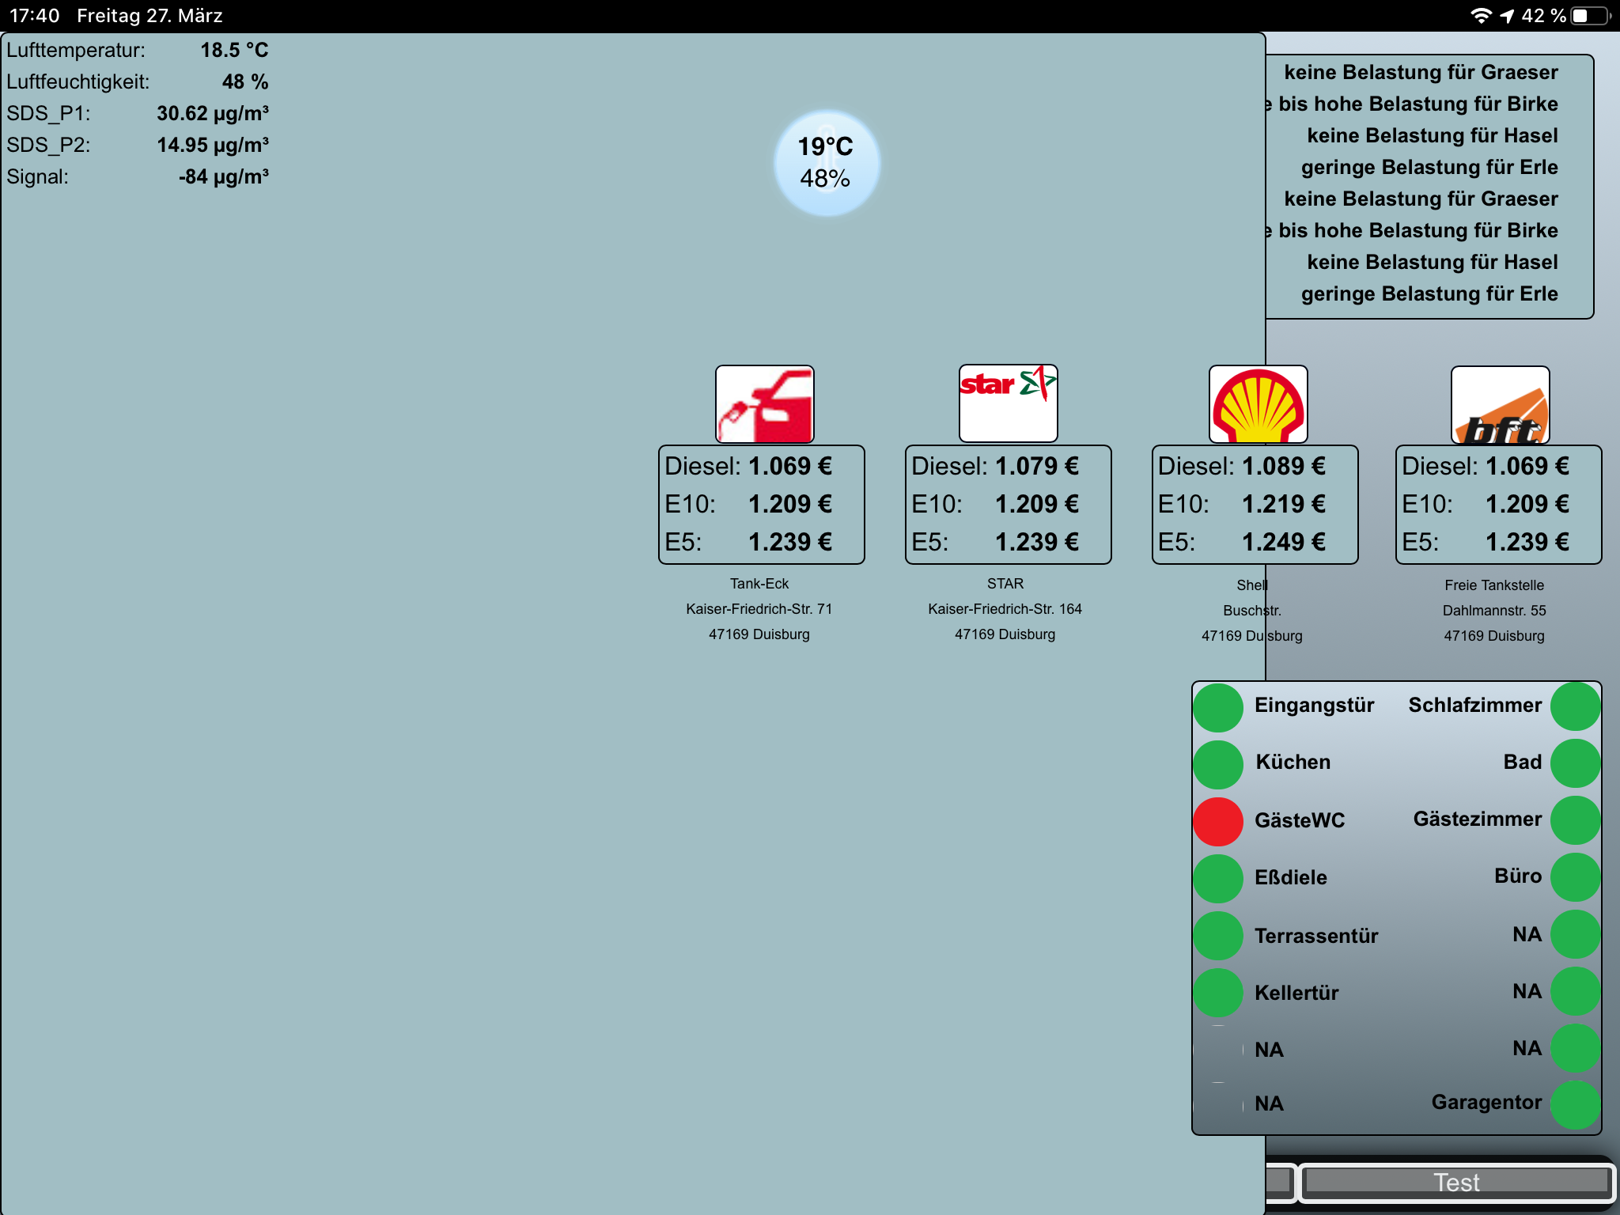Toggle the green Garagentor indicator

coord(1575,1104)
